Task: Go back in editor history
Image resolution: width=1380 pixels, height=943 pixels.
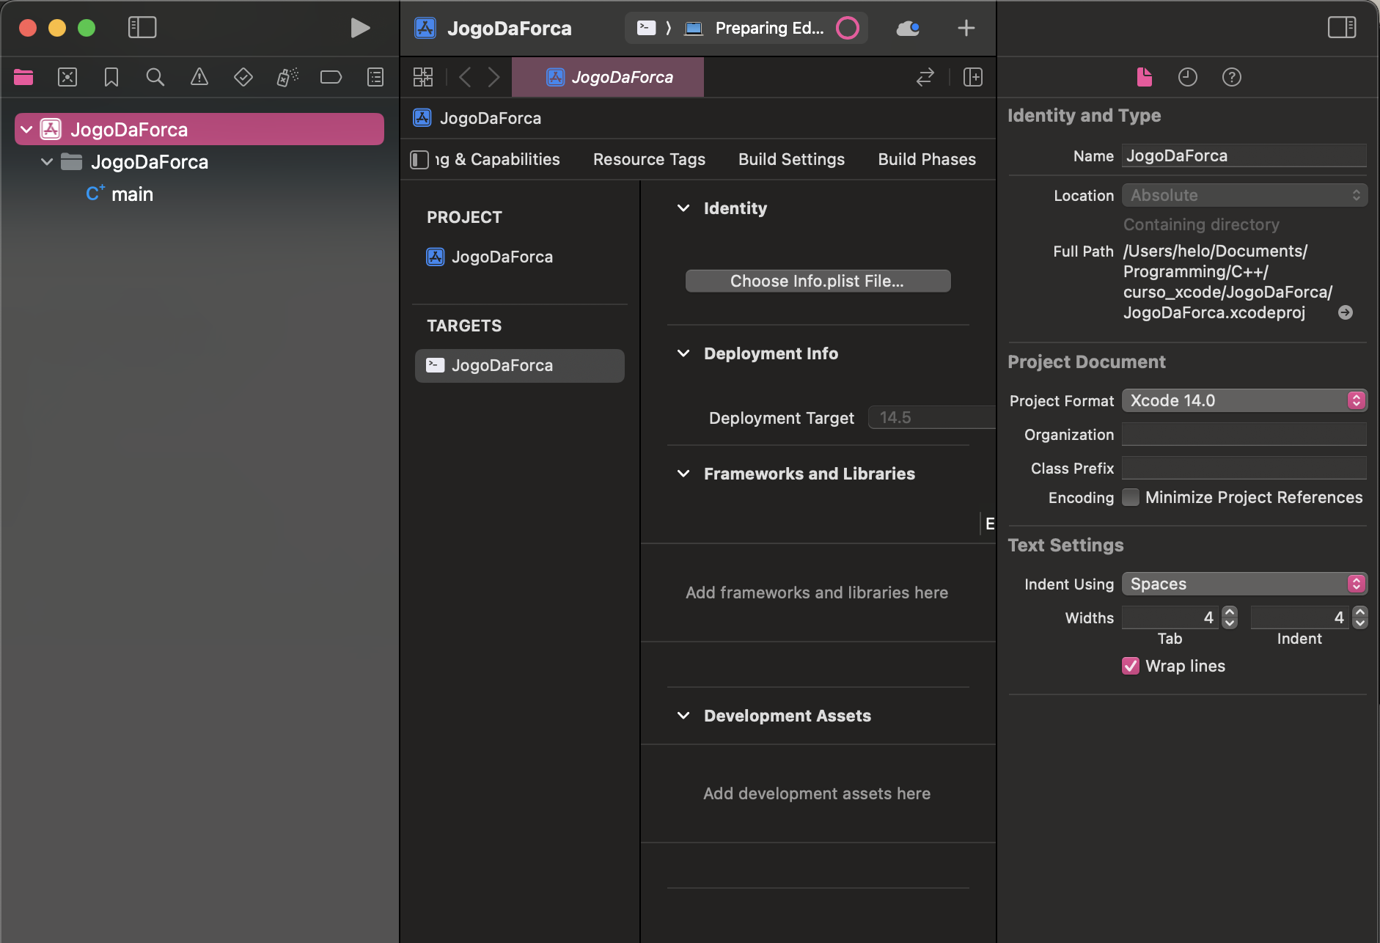Action: (465, 77)
